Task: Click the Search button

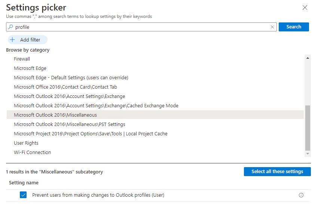Action: [294, 27]
